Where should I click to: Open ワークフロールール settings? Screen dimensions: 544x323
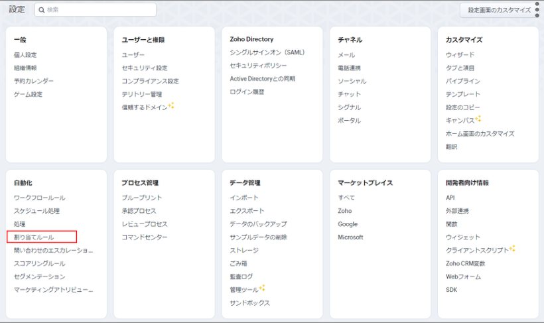click(x=39, y=198)
